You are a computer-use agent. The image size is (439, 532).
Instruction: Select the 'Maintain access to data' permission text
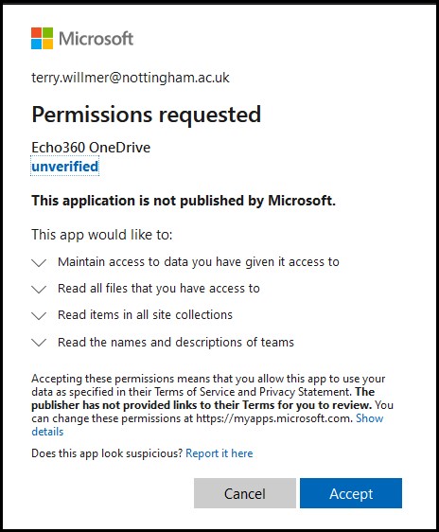coord(199,262)
